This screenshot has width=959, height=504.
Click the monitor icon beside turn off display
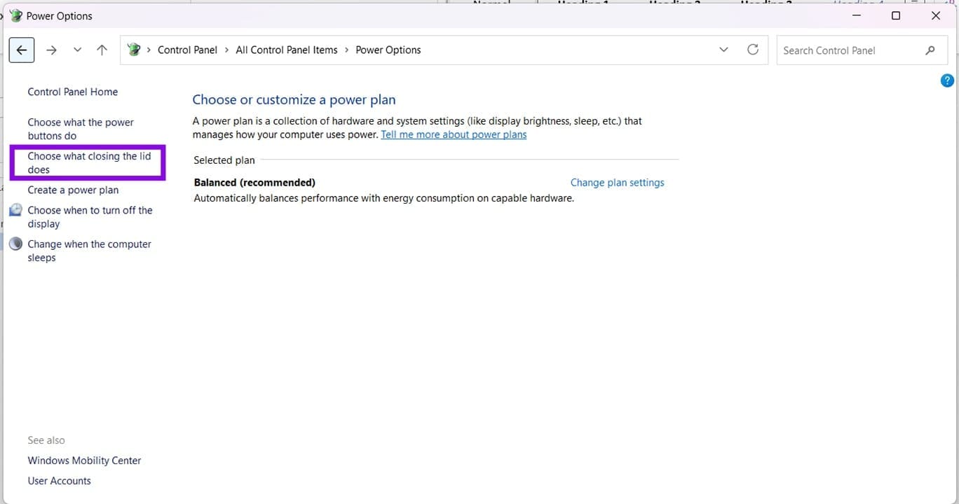pyautogui.click(x=15, y=210)
